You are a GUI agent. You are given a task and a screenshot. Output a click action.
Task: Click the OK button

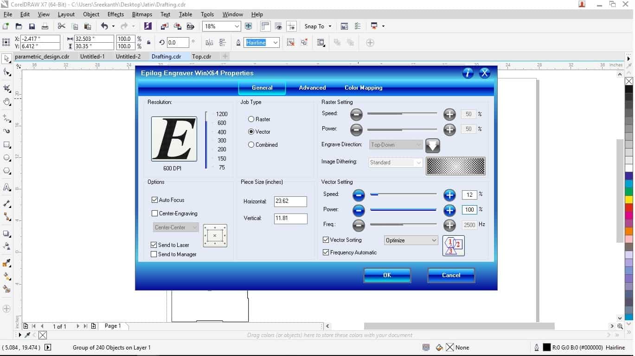(x=387, y=275)
